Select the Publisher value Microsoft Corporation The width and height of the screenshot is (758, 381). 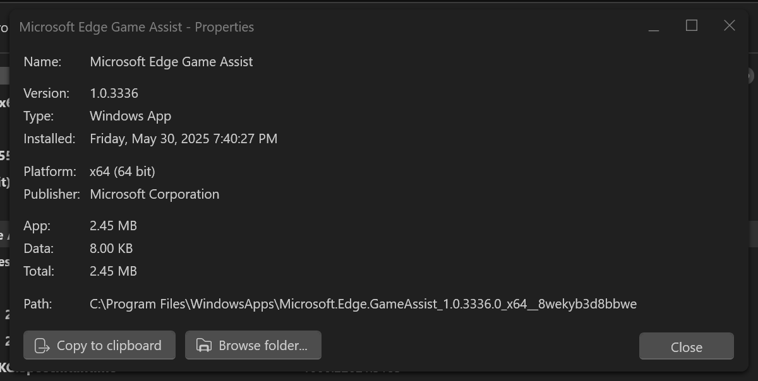pos(155,194)
